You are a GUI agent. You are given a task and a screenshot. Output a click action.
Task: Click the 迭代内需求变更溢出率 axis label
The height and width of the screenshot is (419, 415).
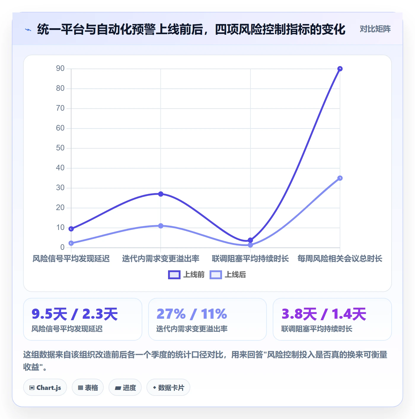tap(161, 259)
